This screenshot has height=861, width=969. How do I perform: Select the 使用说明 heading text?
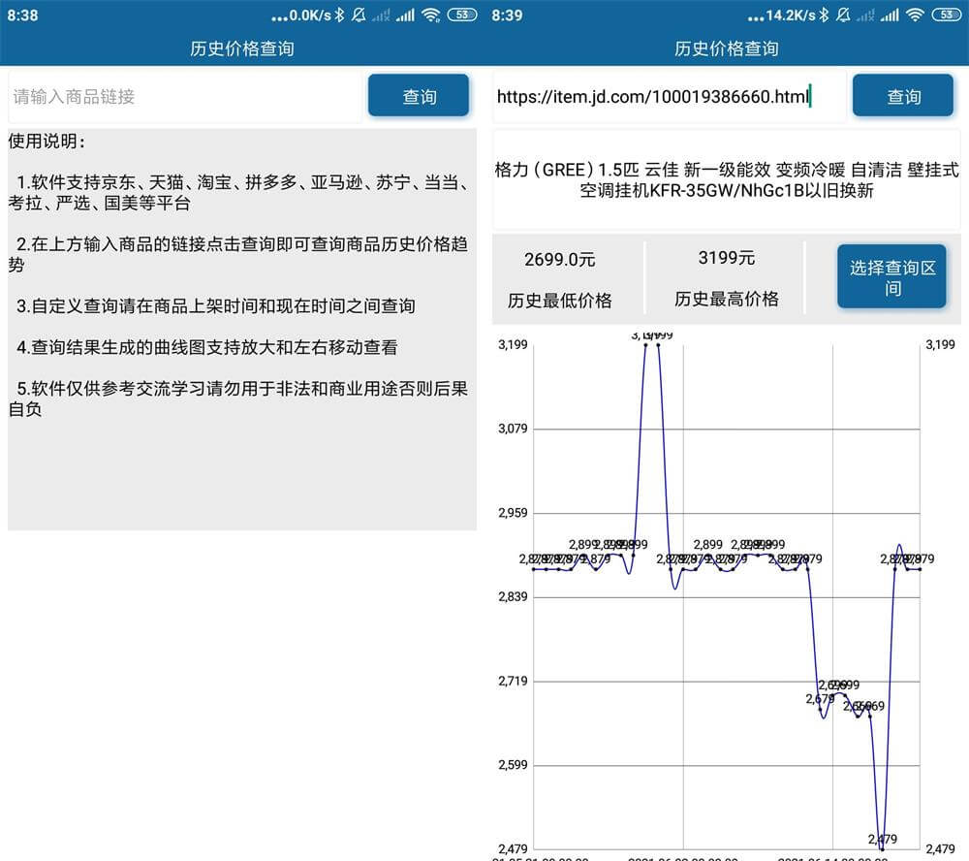(47, 141)
